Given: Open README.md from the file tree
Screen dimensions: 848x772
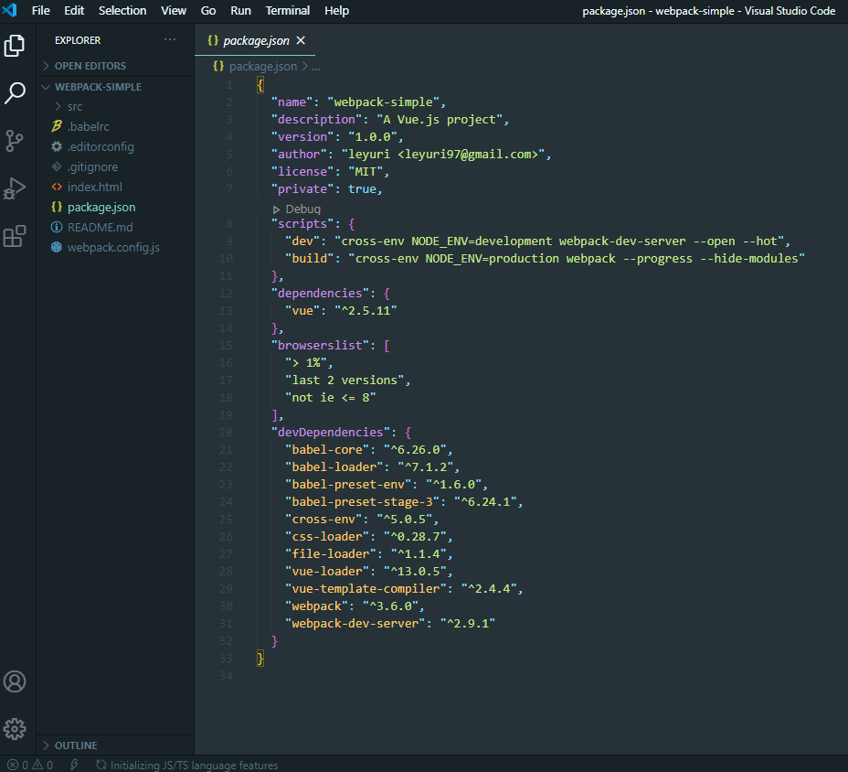Looking at the screenshot, I should pos(100,228).
